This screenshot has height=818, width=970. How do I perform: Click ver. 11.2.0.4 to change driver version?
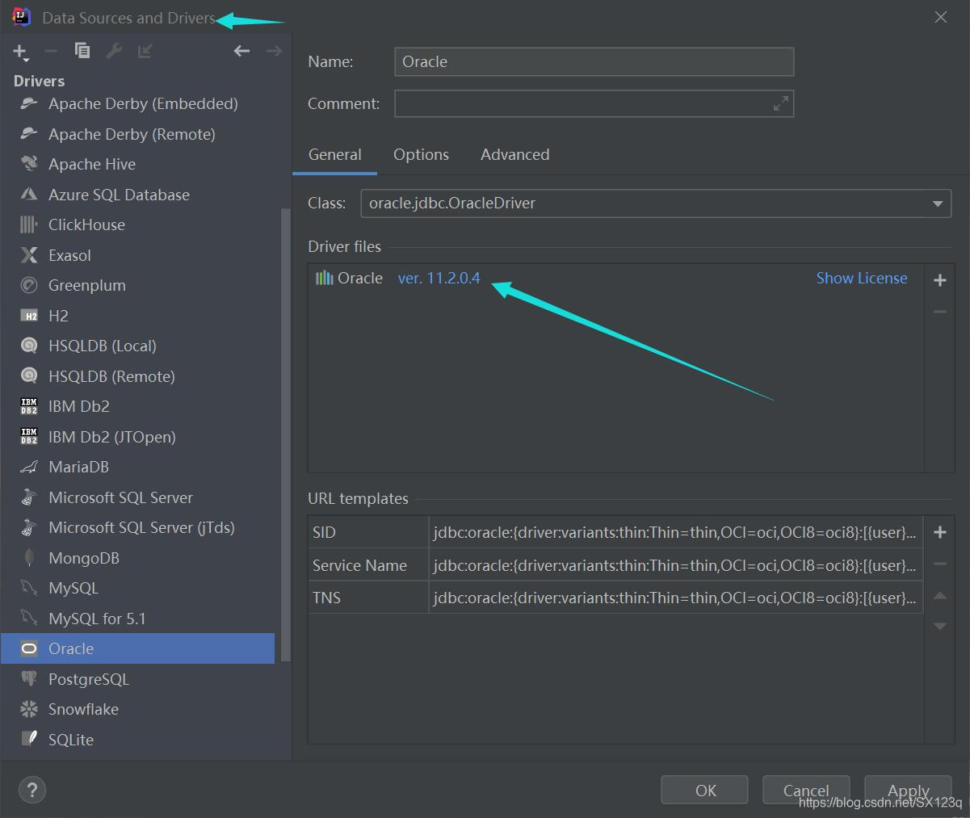point(439,278)
